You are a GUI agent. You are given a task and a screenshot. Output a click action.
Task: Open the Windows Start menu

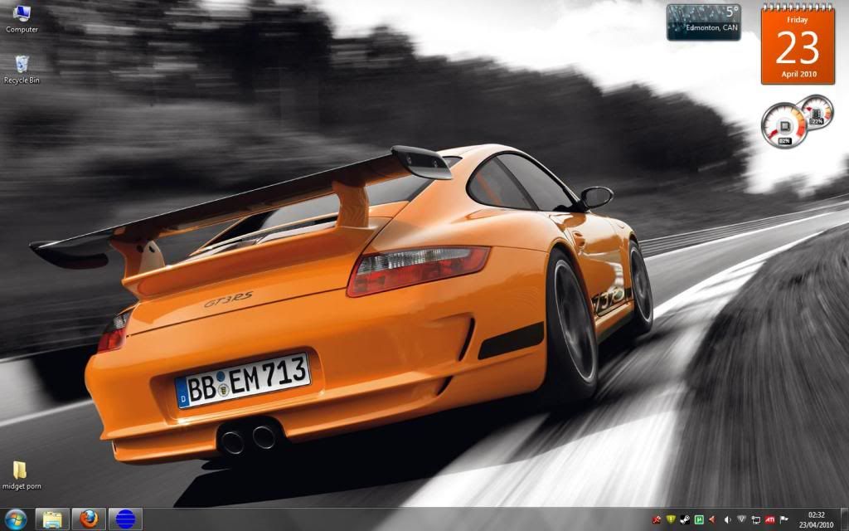coord(16,519)
